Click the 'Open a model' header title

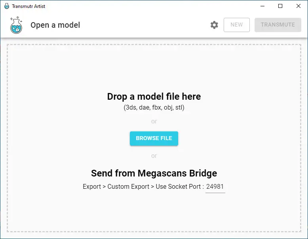pos(55,25)
